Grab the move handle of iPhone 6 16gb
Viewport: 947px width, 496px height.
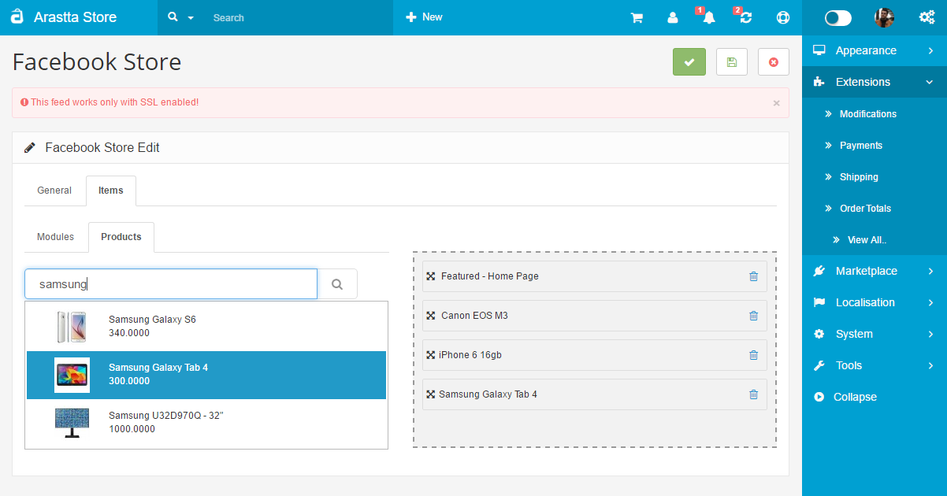coord(431,355)
